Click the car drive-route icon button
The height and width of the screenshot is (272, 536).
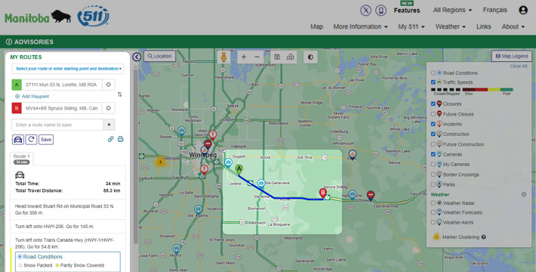(18, 140)
